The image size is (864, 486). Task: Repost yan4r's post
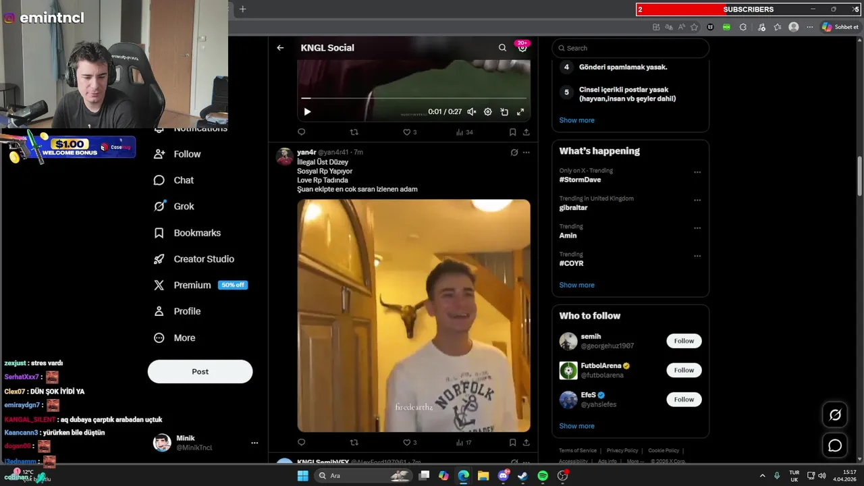point(354,443)
